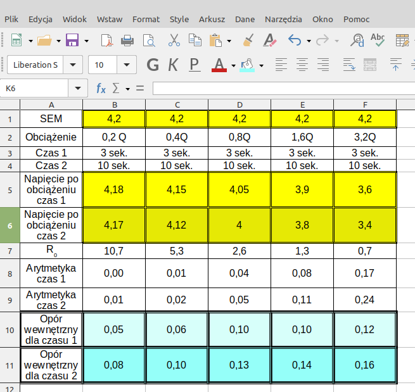Toggle Wrap Text in cells
Image resolution: width=415 pixels, height=392 pixels.
pos(349,65)
